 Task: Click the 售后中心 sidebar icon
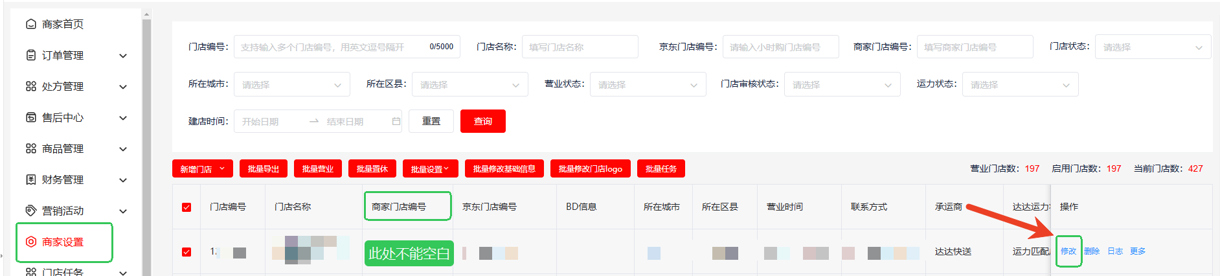30,117
